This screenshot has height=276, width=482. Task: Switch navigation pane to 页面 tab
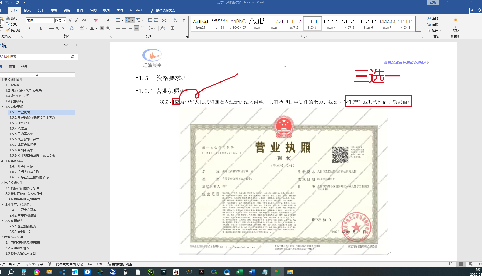(x=12, y=67)
